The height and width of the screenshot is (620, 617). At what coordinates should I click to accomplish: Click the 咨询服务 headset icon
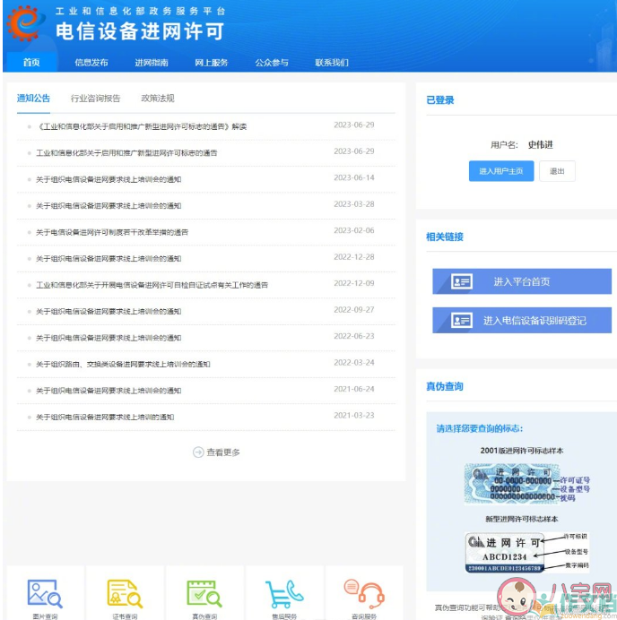pyautogui.click(x=363, y=593)
